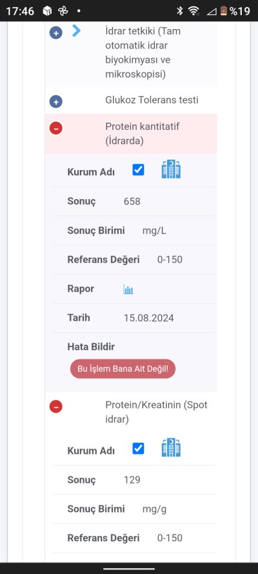Click the blue chevron arrow beside İdrar tetkiki
This screenshot has width=258, height=574.
(x=76, y=31)
